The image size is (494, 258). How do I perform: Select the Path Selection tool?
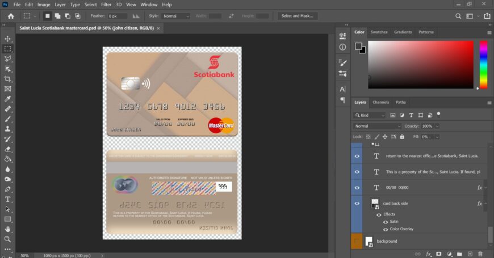[7, 209]
